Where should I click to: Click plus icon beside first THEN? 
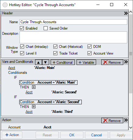pyautogui.click(x=34, y=87)
